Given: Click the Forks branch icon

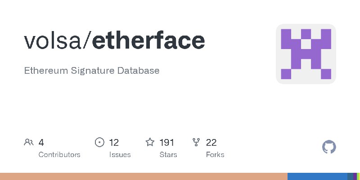Looking at the screenshot, I should coord(196,143).
